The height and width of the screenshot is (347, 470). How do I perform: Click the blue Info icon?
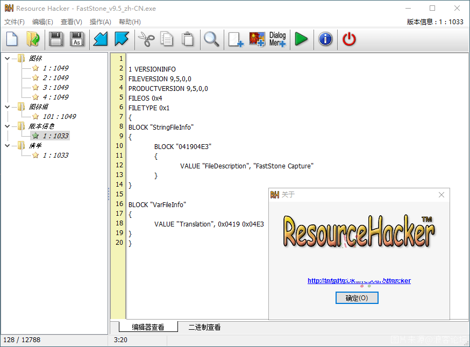[325, 39]
